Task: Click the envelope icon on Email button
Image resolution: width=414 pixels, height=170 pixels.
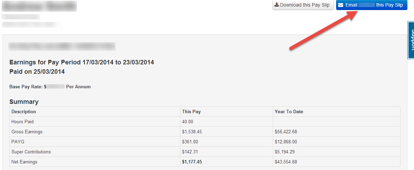Action: tap(341, 5)
